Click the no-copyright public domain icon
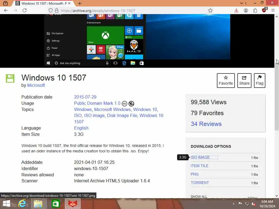 tap(131, 103)
